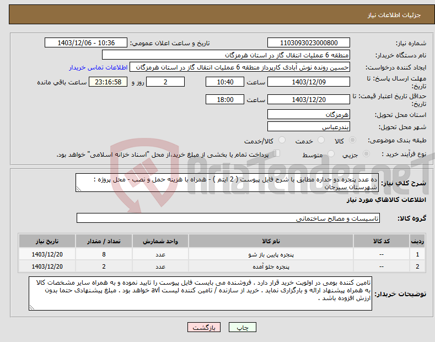Click the need date in row 1
Screen dimensions: 435x342
pyautogui.click(x=47, y=254)
